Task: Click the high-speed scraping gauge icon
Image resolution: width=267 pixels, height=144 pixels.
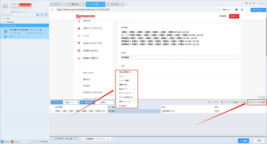Action: (6, 37)
